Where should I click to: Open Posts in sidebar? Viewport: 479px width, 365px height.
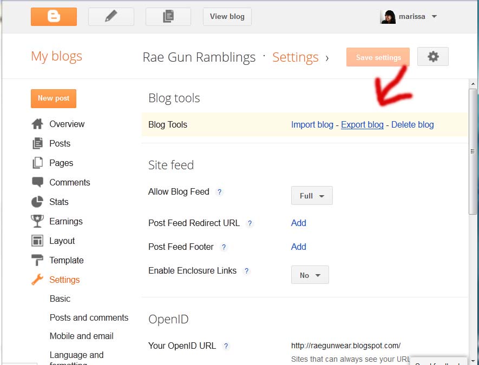(60, 143)
